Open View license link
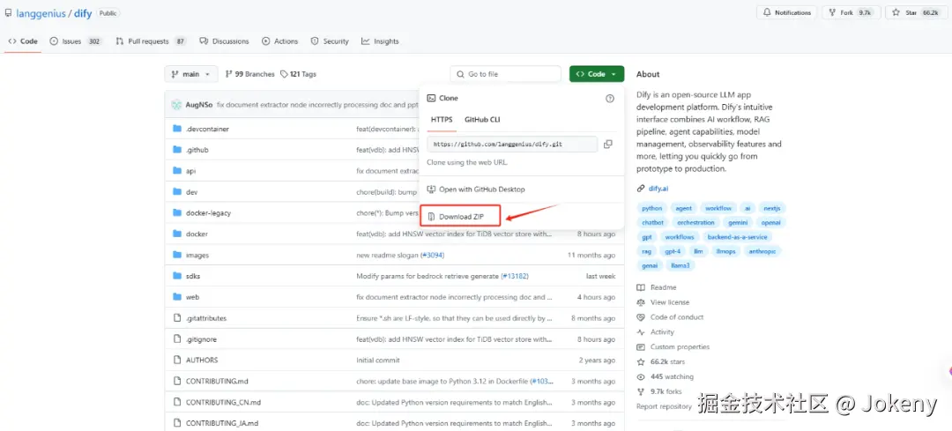 pyautogui.click(x=670, y=302)
